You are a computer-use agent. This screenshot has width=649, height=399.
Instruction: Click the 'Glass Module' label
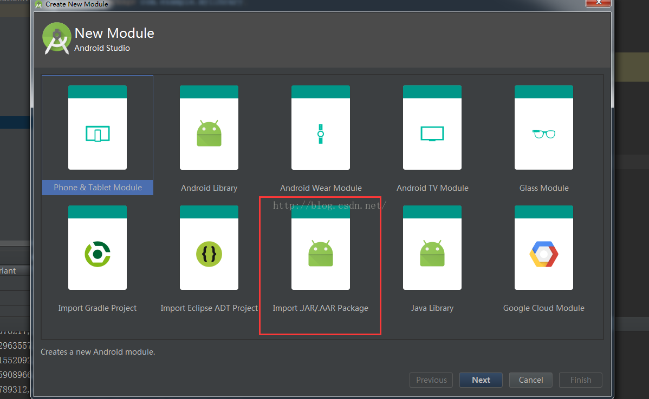[x=544, y=188]
